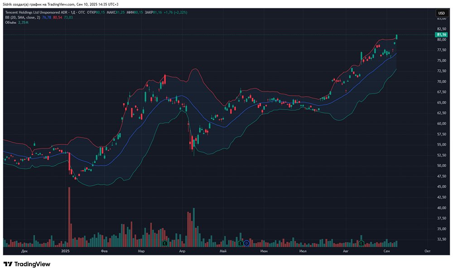Click the 50,00 price axis label

point(441,166)
